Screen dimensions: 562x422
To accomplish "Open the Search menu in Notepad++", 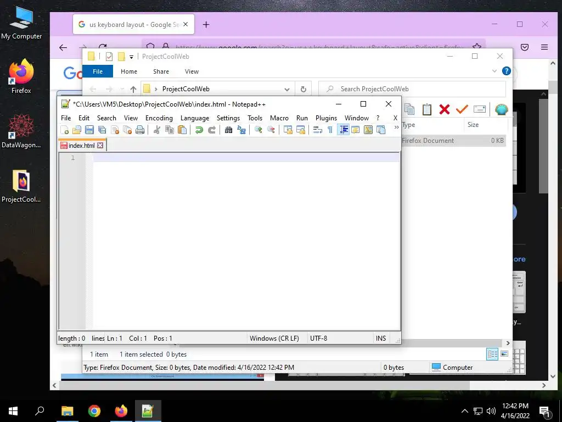I will 106,118.
